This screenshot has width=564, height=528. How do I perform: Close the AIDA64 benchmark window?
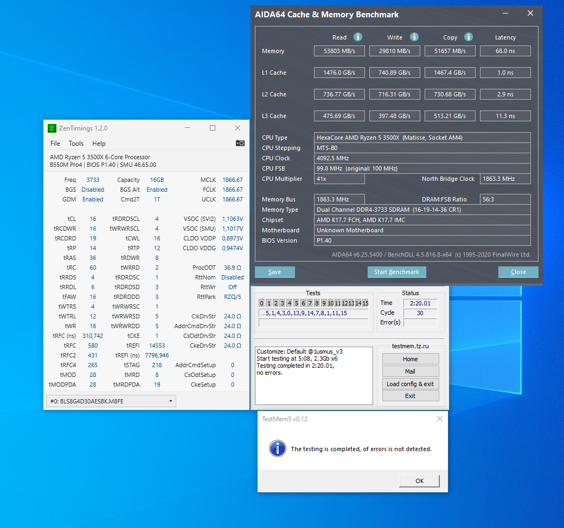(530, 14)
